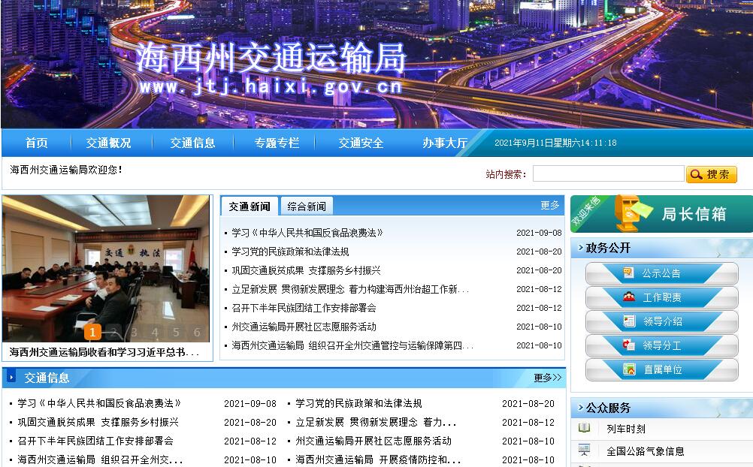Screen dimensions: 753x467
Task: Select slideshow page 3 indicator
Action: pyautogui.click(x=134, y=332)
